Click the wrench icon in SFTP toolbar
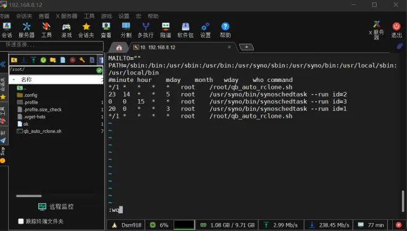This screenshot has height=231, width=407. (82, 60)
